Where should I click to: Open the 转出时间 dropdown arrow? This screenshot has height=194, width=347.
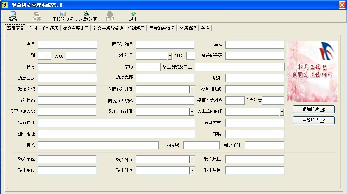pos(192,171)
